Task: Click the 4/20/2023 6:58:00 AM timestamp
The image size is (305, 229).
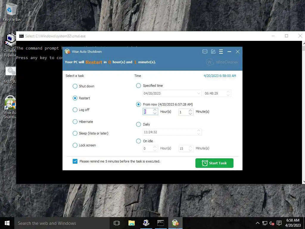Action: 220,76
